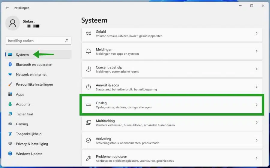The height and width of the screenshot is (168, 270).
Task: Click the back arrow next to Instellingen
Action: point(7,8)
